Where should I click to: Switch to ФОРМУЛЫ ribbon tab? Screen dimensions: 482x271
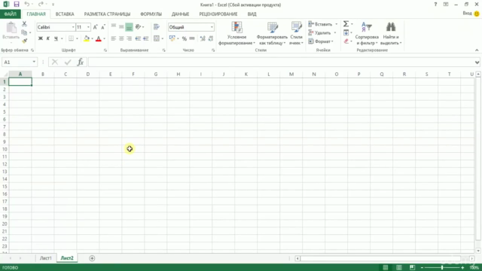click(151, 14)
